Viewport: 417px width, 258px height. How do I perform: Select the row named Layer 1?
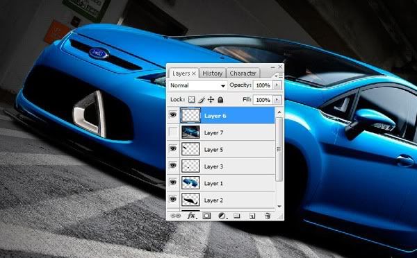click(221, 183)
